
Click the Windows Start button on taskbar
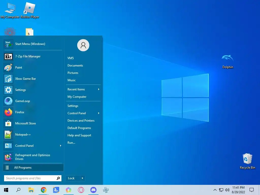[x=6, y=190]
